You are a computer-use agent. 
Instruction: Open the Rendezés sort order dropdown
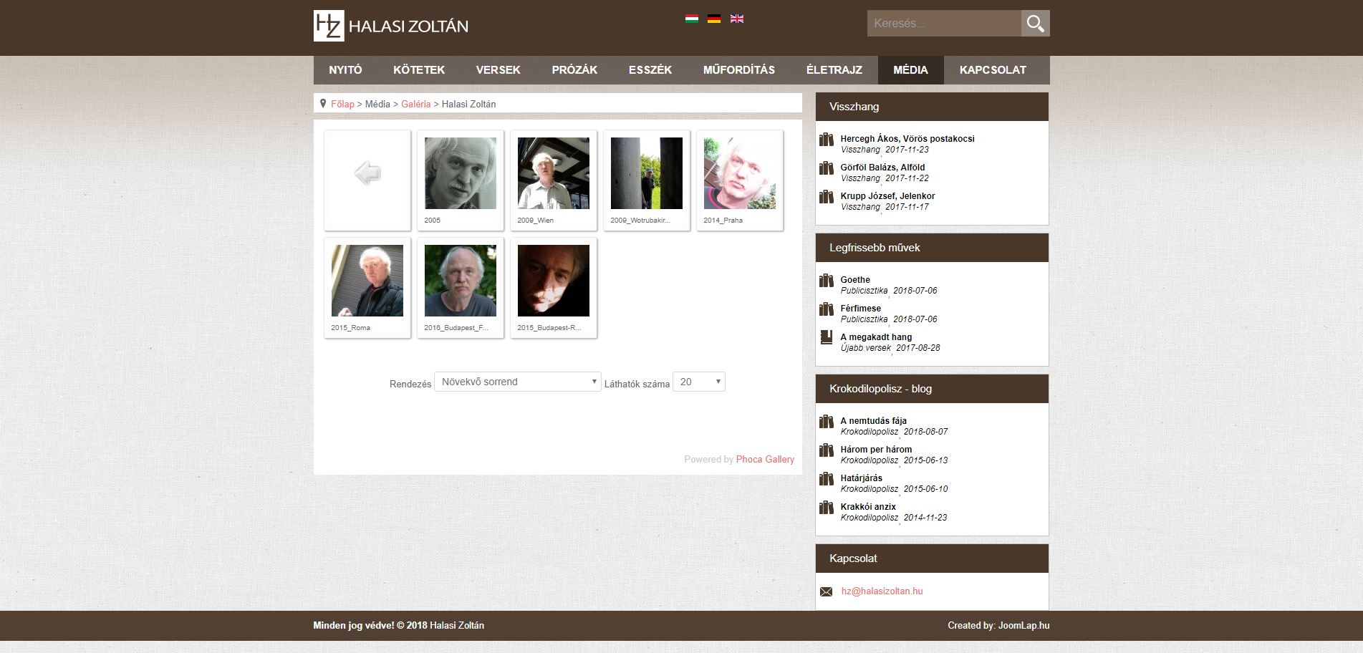click(518, 382)
